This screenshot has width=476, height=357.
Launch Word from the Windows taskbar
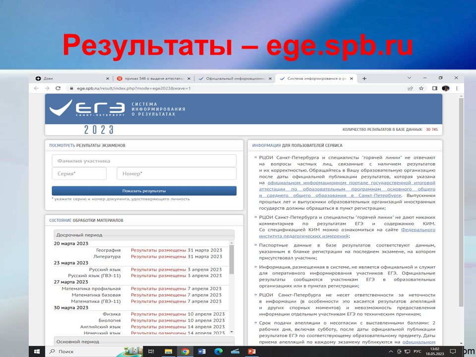[x=202, y=351]
